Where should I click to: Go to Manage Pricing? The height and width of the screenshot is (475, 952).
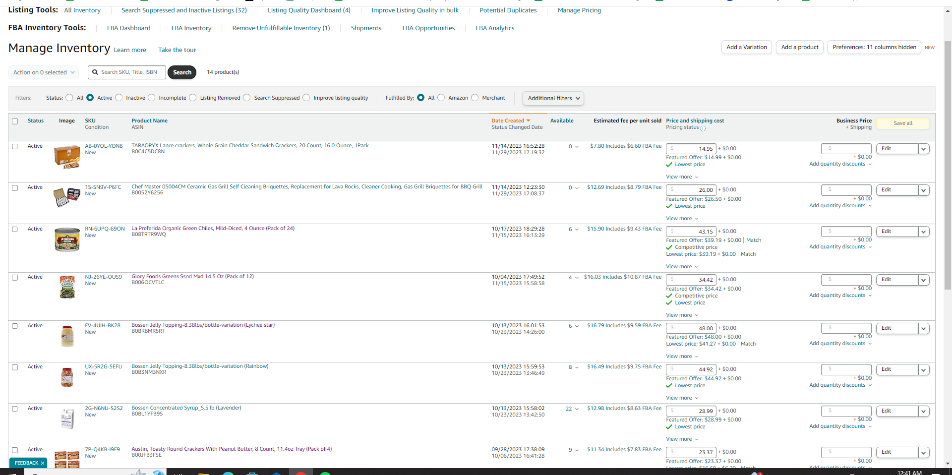click(x=579, y=10)
